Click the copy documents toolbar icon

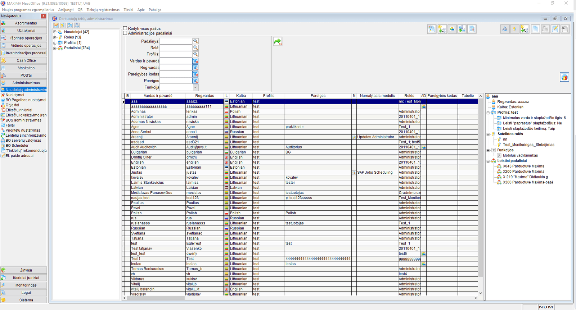(x=545, y=29)
